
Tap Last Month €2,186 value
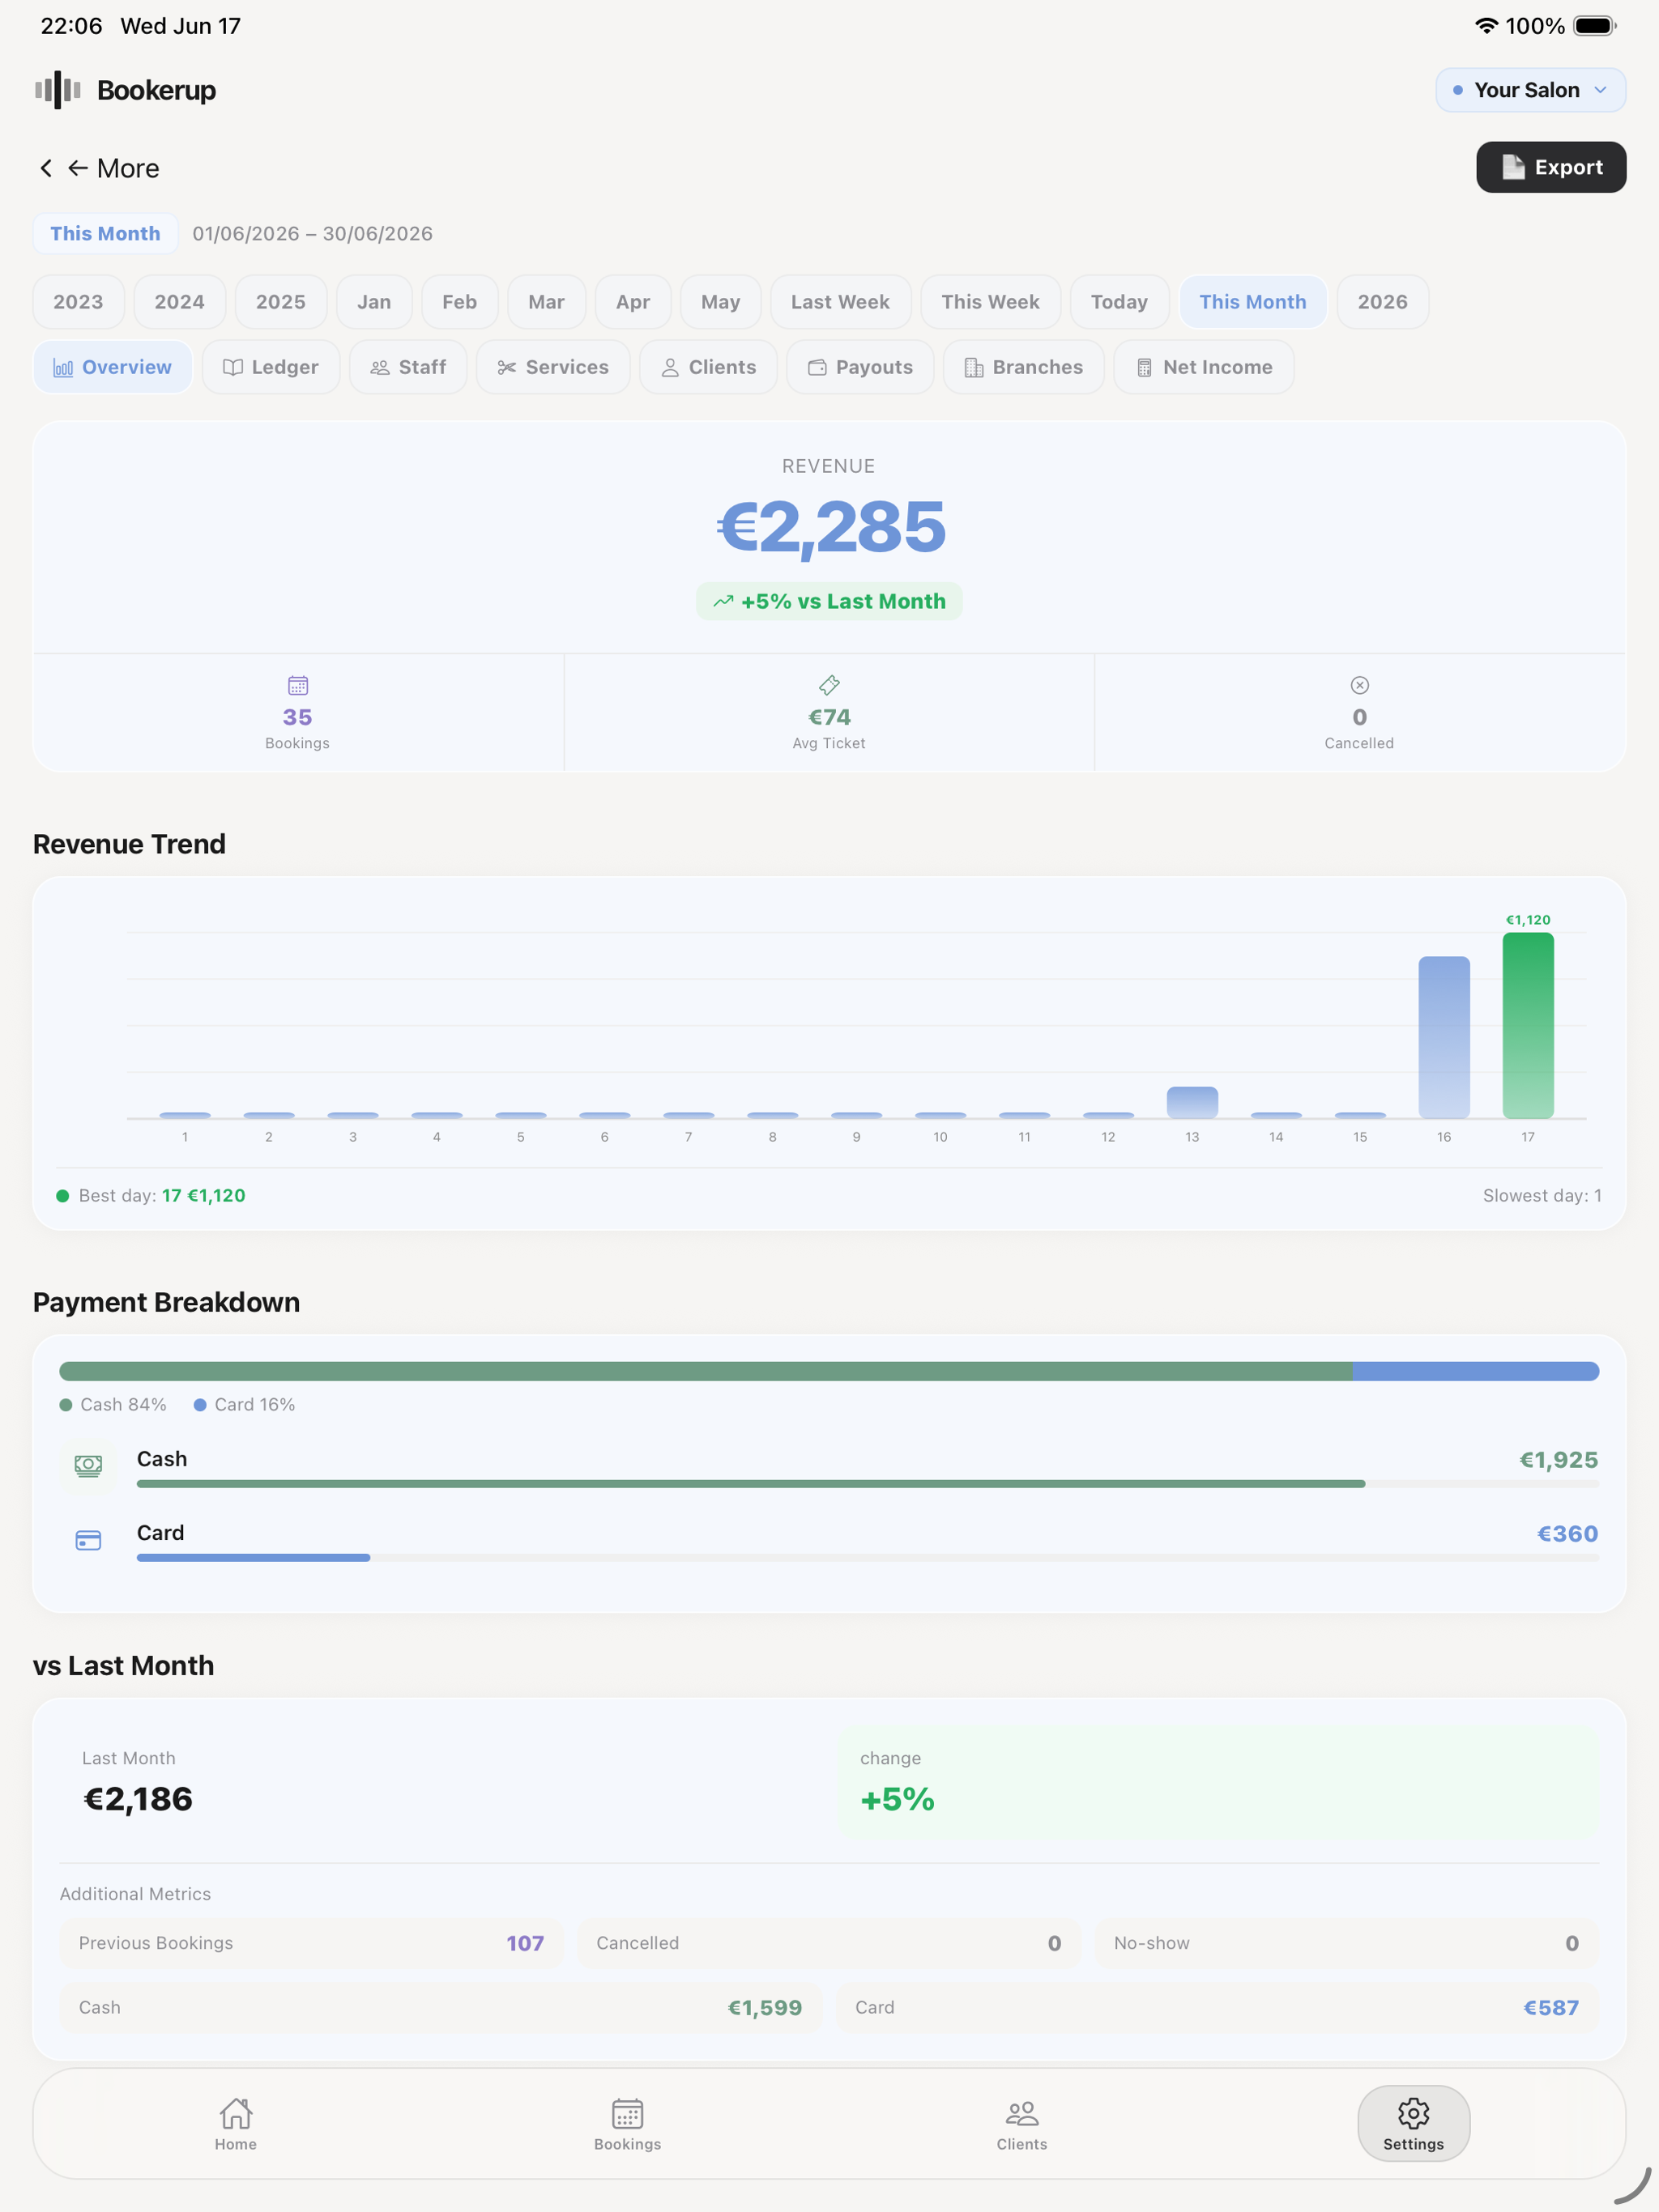pos(138,1799)
